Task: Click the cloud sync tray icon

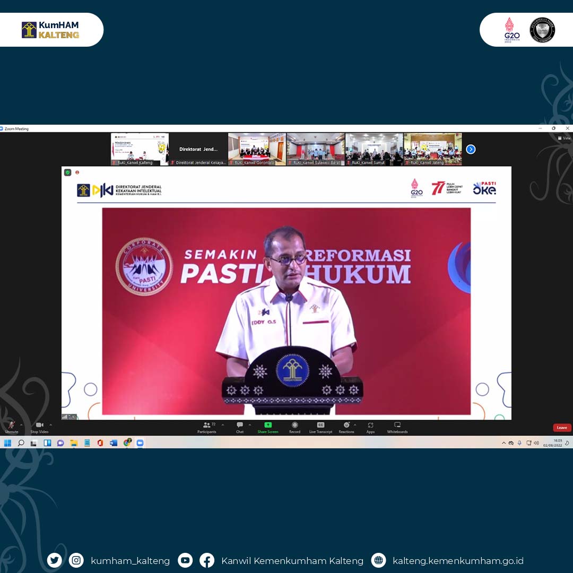Action: 511,443
